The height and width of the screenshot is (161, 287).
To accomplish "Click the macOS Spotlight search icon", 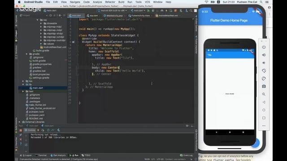I will click(x=261, y=2).
